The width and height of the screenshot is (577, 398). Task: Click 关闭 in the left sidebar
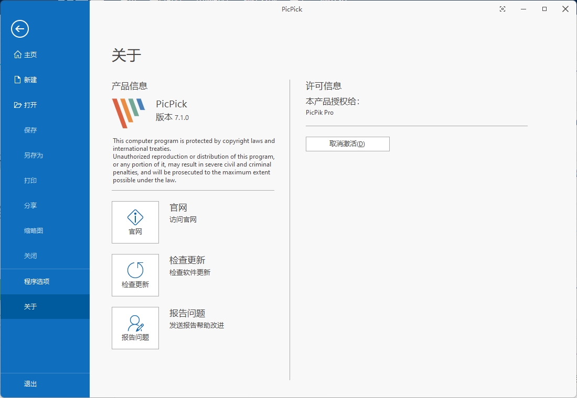click(30, 256)
